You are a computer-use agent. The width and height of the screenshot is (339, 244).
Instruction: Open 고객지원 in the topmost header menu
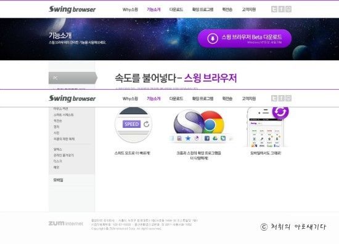coord(249,9)
